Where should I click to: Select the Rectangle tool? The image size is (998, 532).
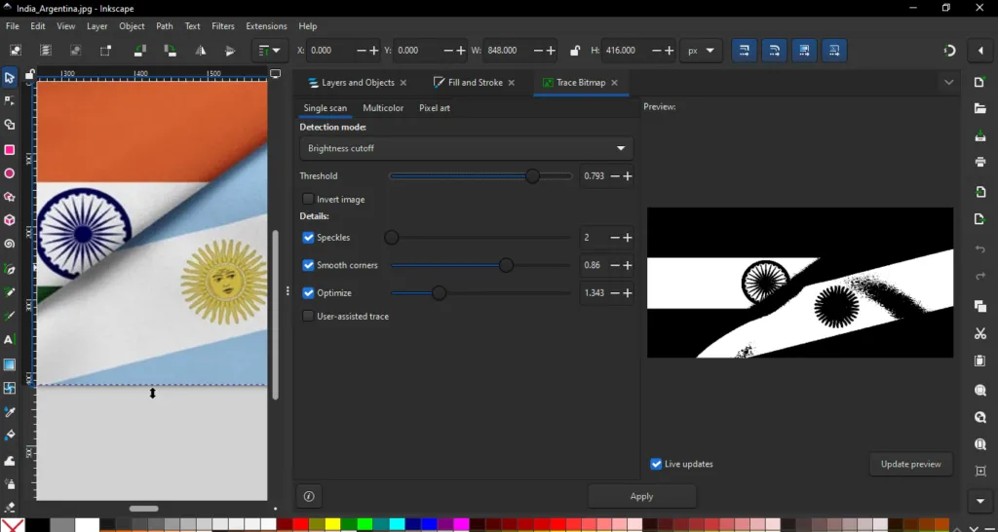coord(10,149)
